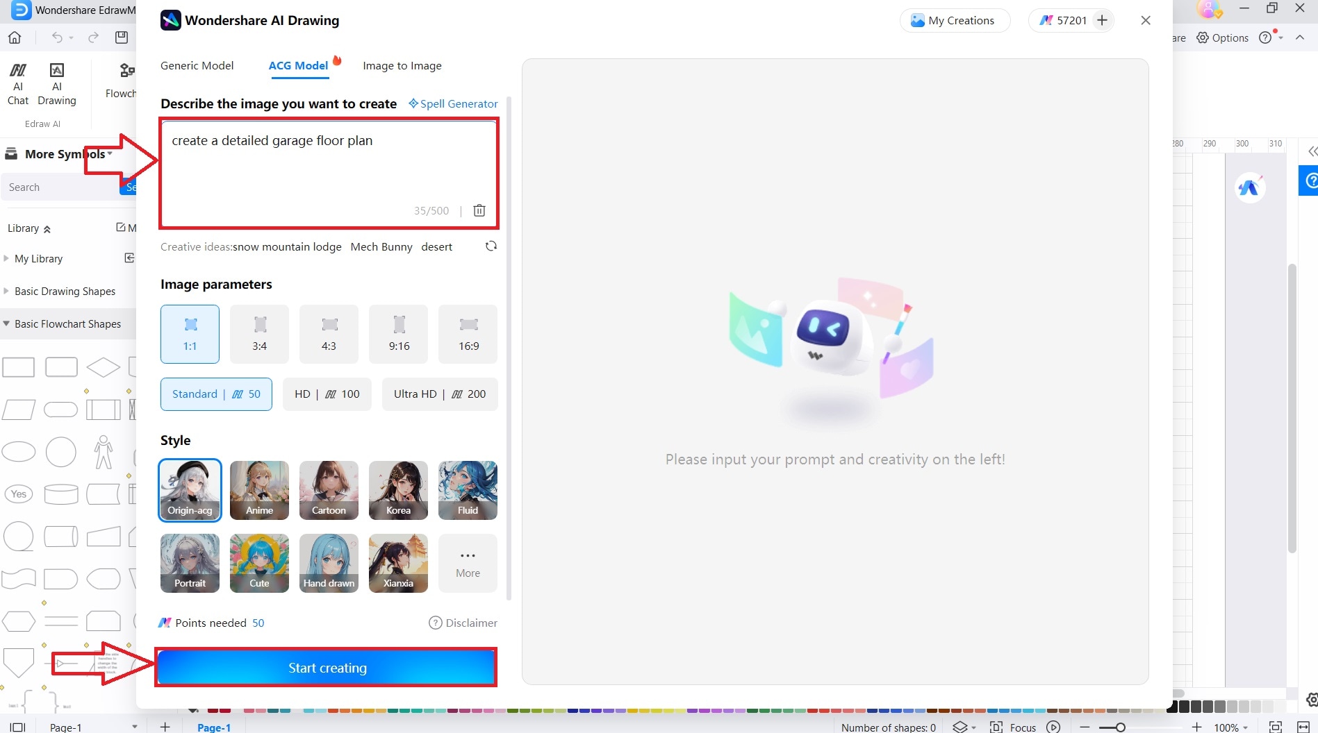This screenshot has height=733, width=1318.
Task: Click the Focus mode icon in status bar
Action: pyautogui.click(x=996, y=727)
